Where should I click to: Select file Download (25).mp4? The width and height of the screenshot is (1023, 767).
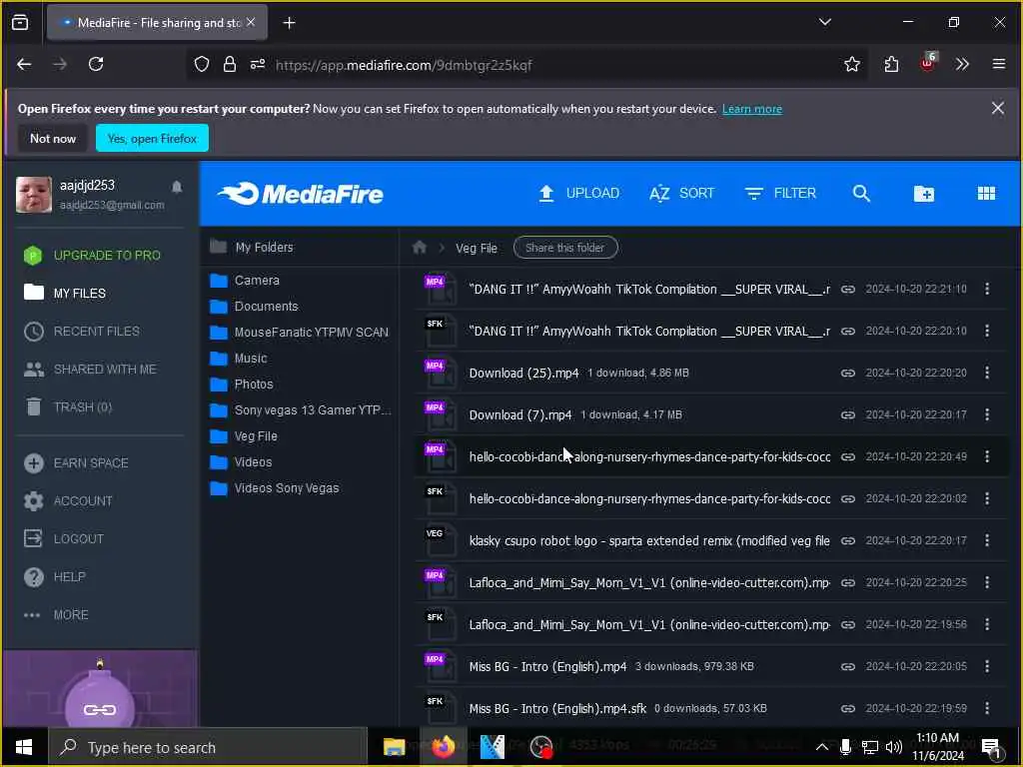[523, 374]
